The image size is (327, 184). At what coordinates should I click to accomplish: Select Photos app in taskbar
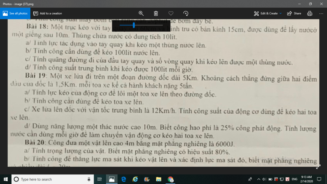pos(112,179)
